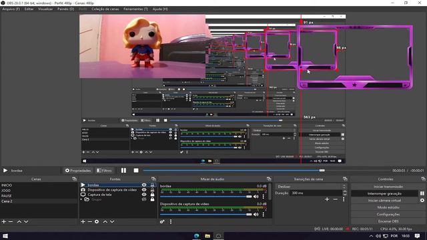Click the Duração 300 ms field

[x=316, y=193]
